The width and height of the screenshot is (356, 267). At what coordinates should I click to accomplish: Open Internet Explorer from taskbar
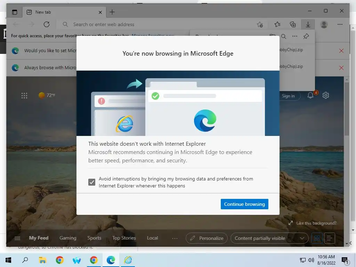[x=128, y=260]
